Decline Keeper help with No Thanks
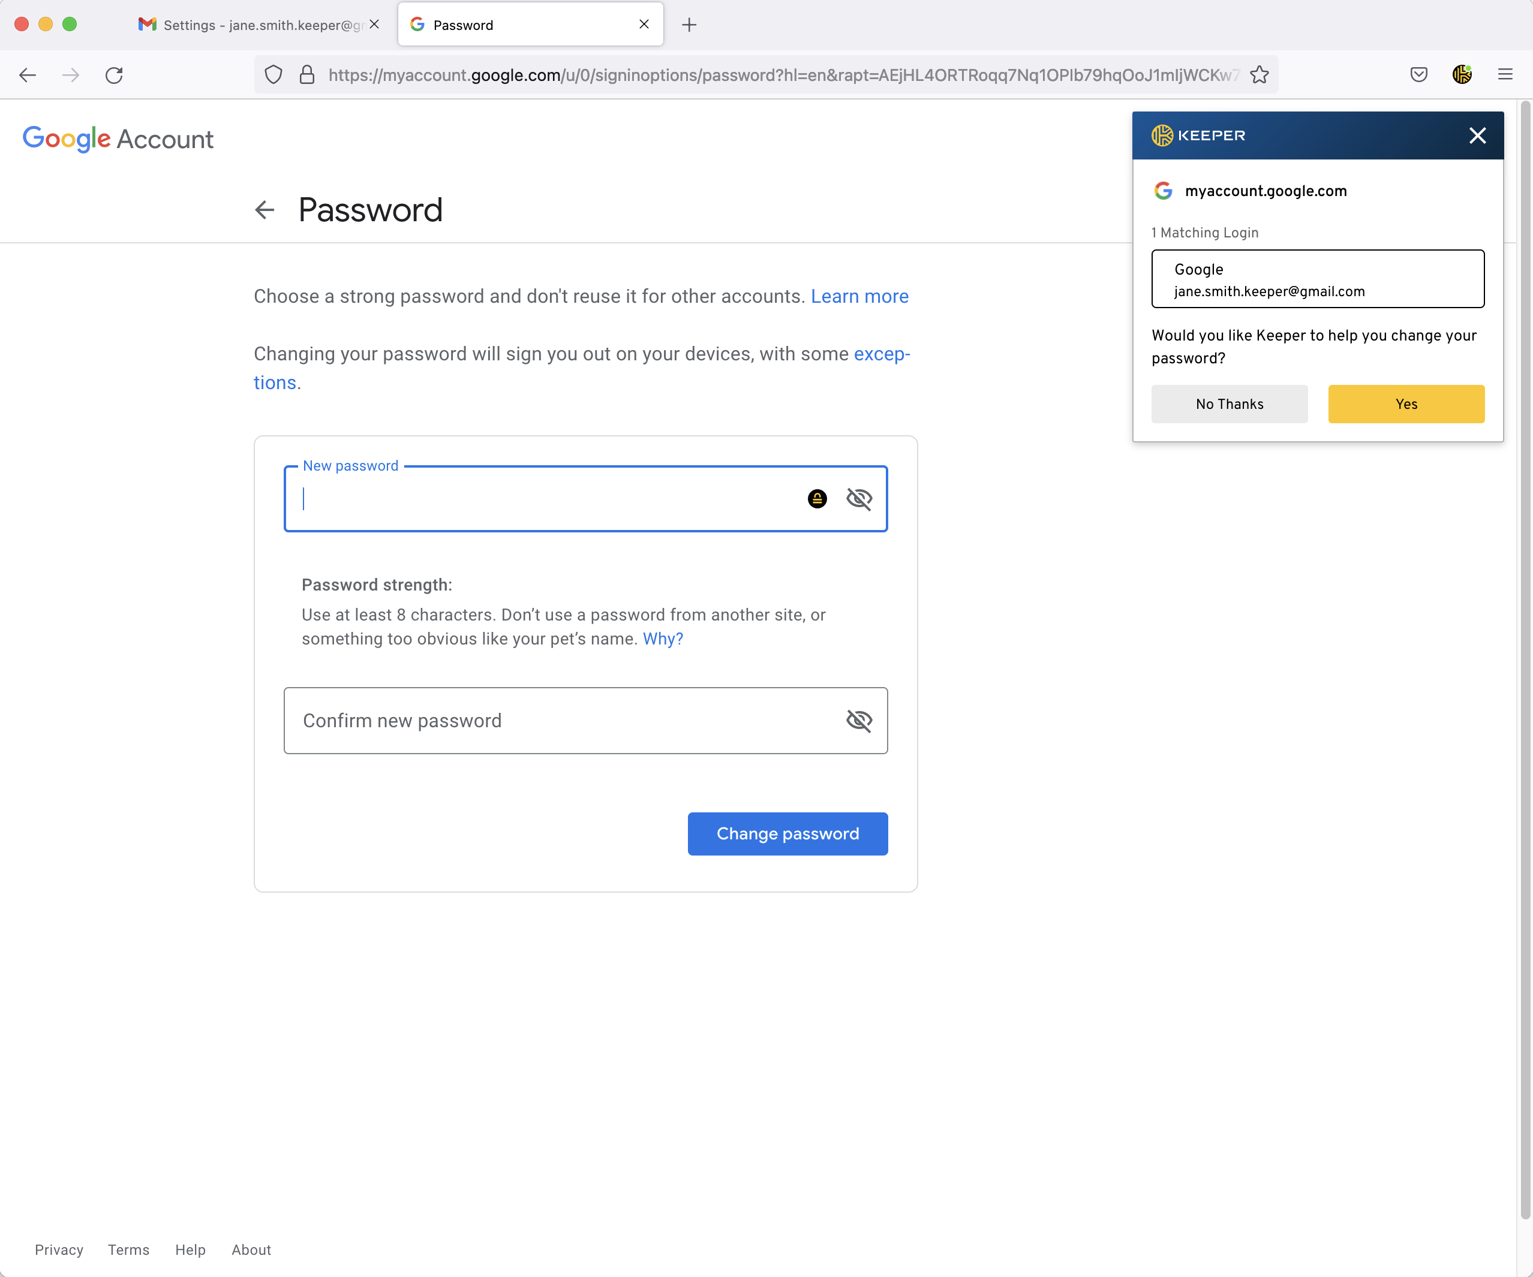 pyautogui.click(x=1230, y=403)
